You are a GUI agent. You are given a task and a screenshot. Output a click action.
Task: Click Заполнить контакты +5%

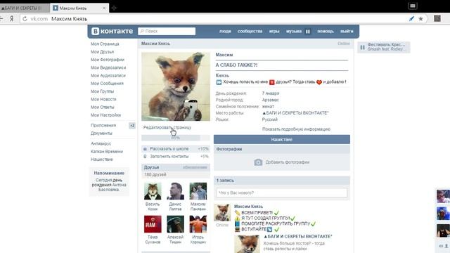click(176, 156)
